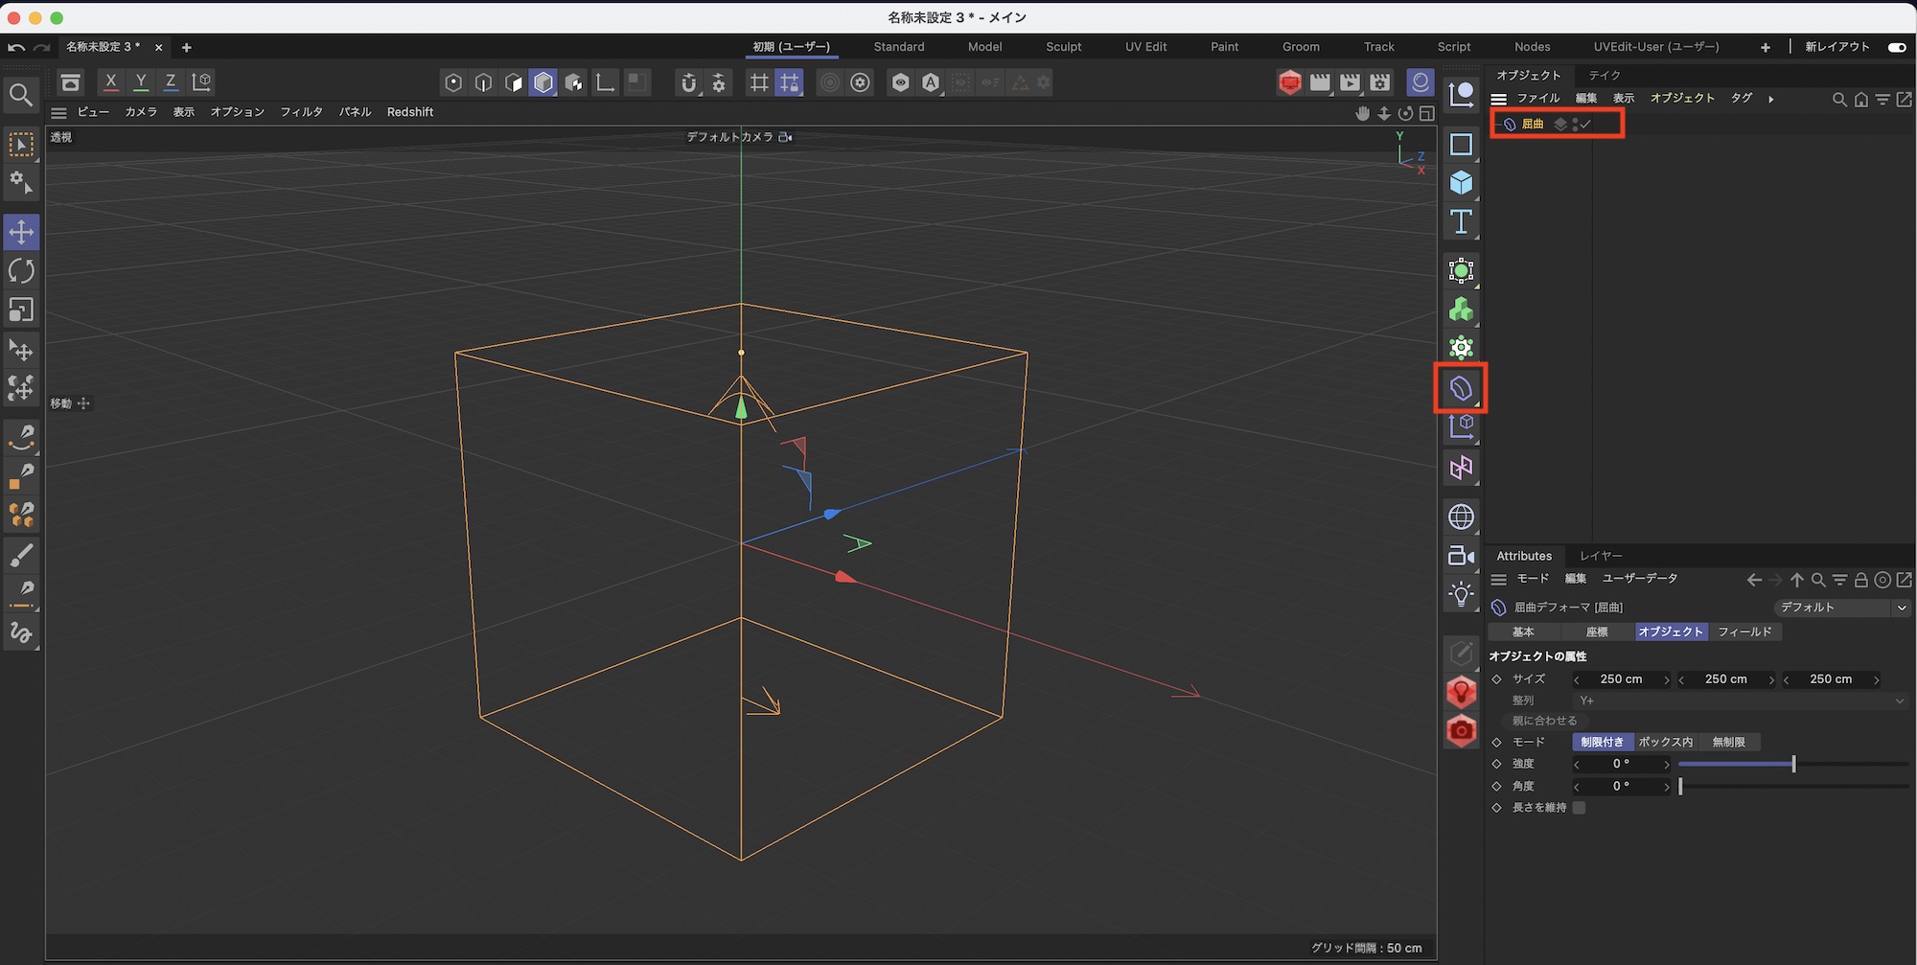Open the search magnifier in left toolbar

(21, 94)
